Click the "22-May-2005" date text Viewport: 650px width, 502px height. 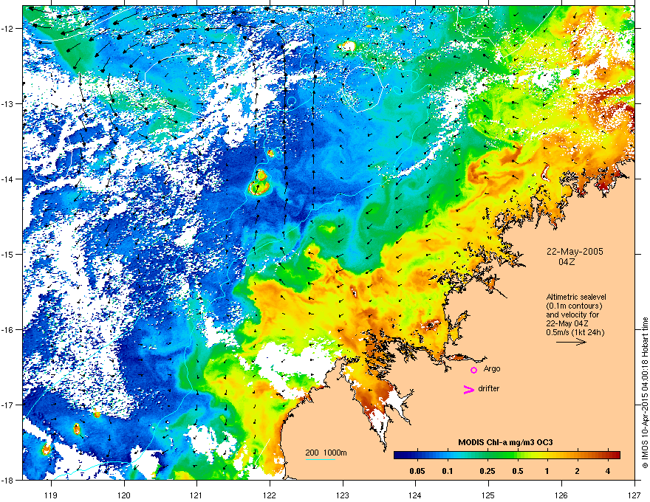(575, 252)
